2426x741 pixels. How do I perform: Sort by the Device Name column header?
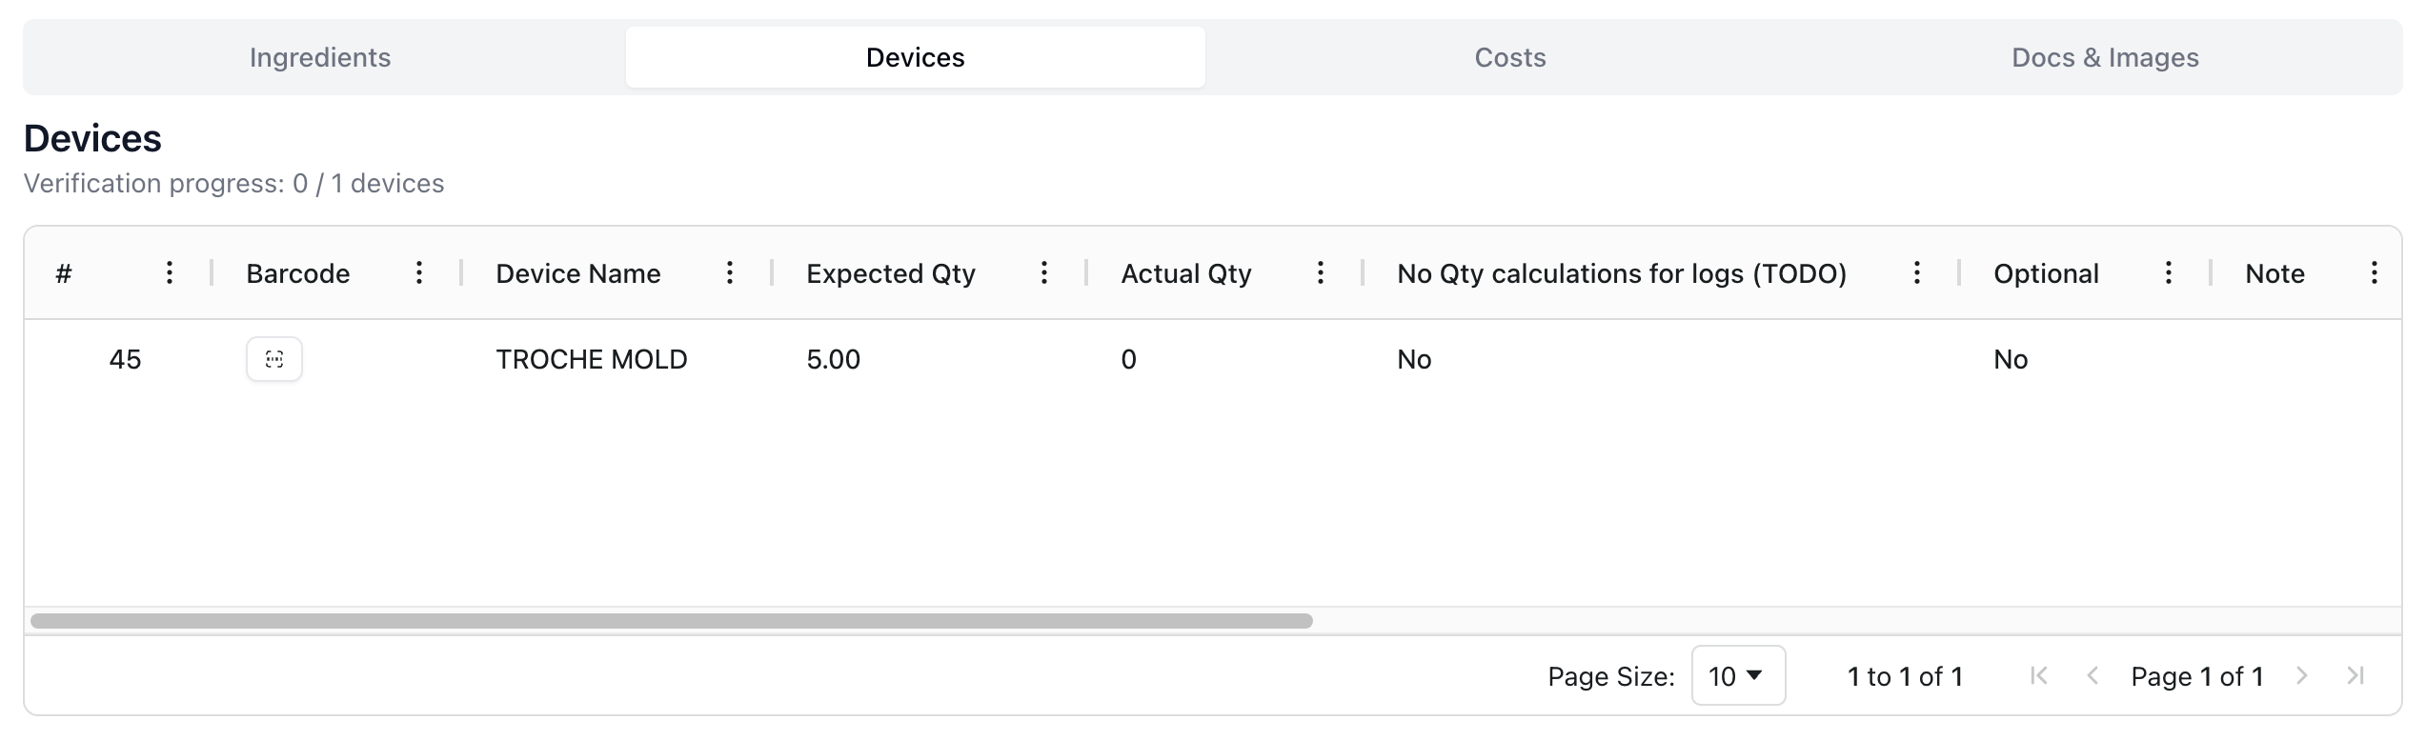pyautogui.click(x=578, y=273)
